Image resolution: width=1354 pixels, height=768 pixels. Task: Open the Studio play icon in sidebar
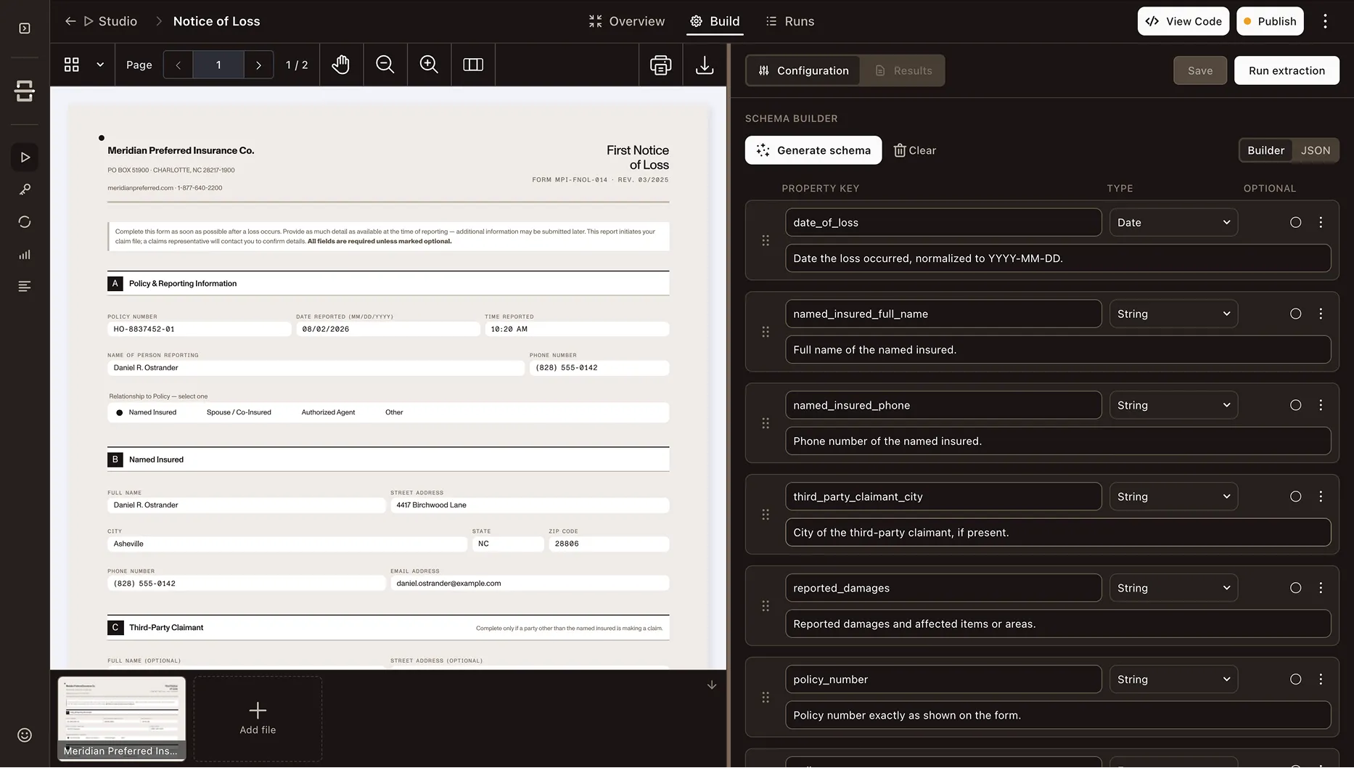click(25, 157)
